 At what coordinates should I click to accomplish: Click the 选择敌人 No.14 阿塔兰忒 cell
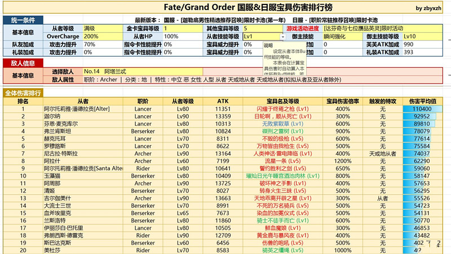tap(143, 72)
